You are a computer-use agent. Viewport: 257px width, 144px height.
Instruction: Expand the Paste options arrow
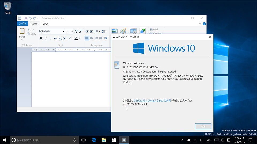22,39
